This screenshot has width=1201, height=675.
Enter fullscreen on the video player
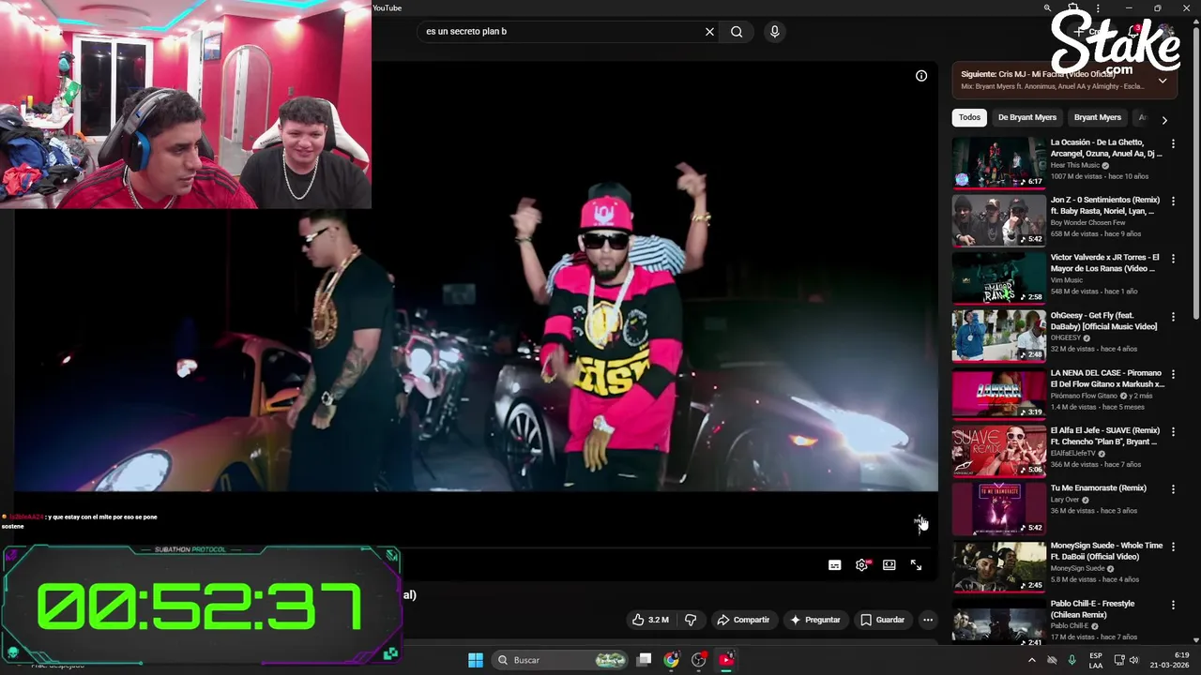tap(916, 565)
